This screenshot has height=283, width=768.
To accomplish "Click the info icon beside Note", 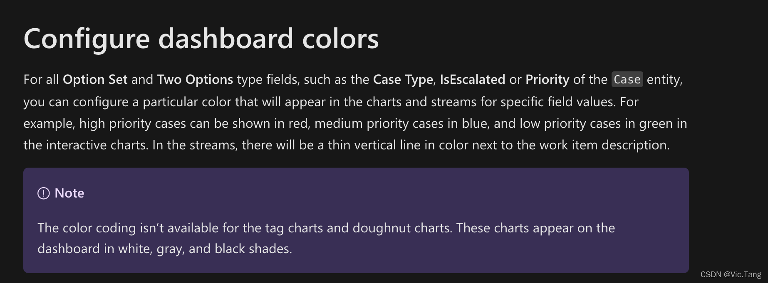I will click(x=43, y=193).
